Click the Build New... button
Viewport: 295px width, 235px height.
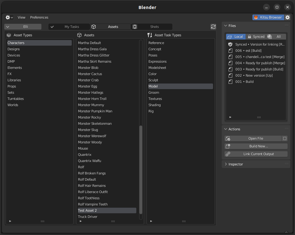point(256,146)
